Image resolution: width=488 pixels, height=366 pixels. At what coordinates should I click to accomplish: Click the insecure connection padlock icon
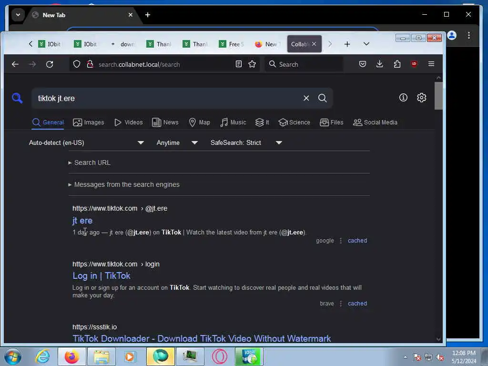[x=90, y=64]
